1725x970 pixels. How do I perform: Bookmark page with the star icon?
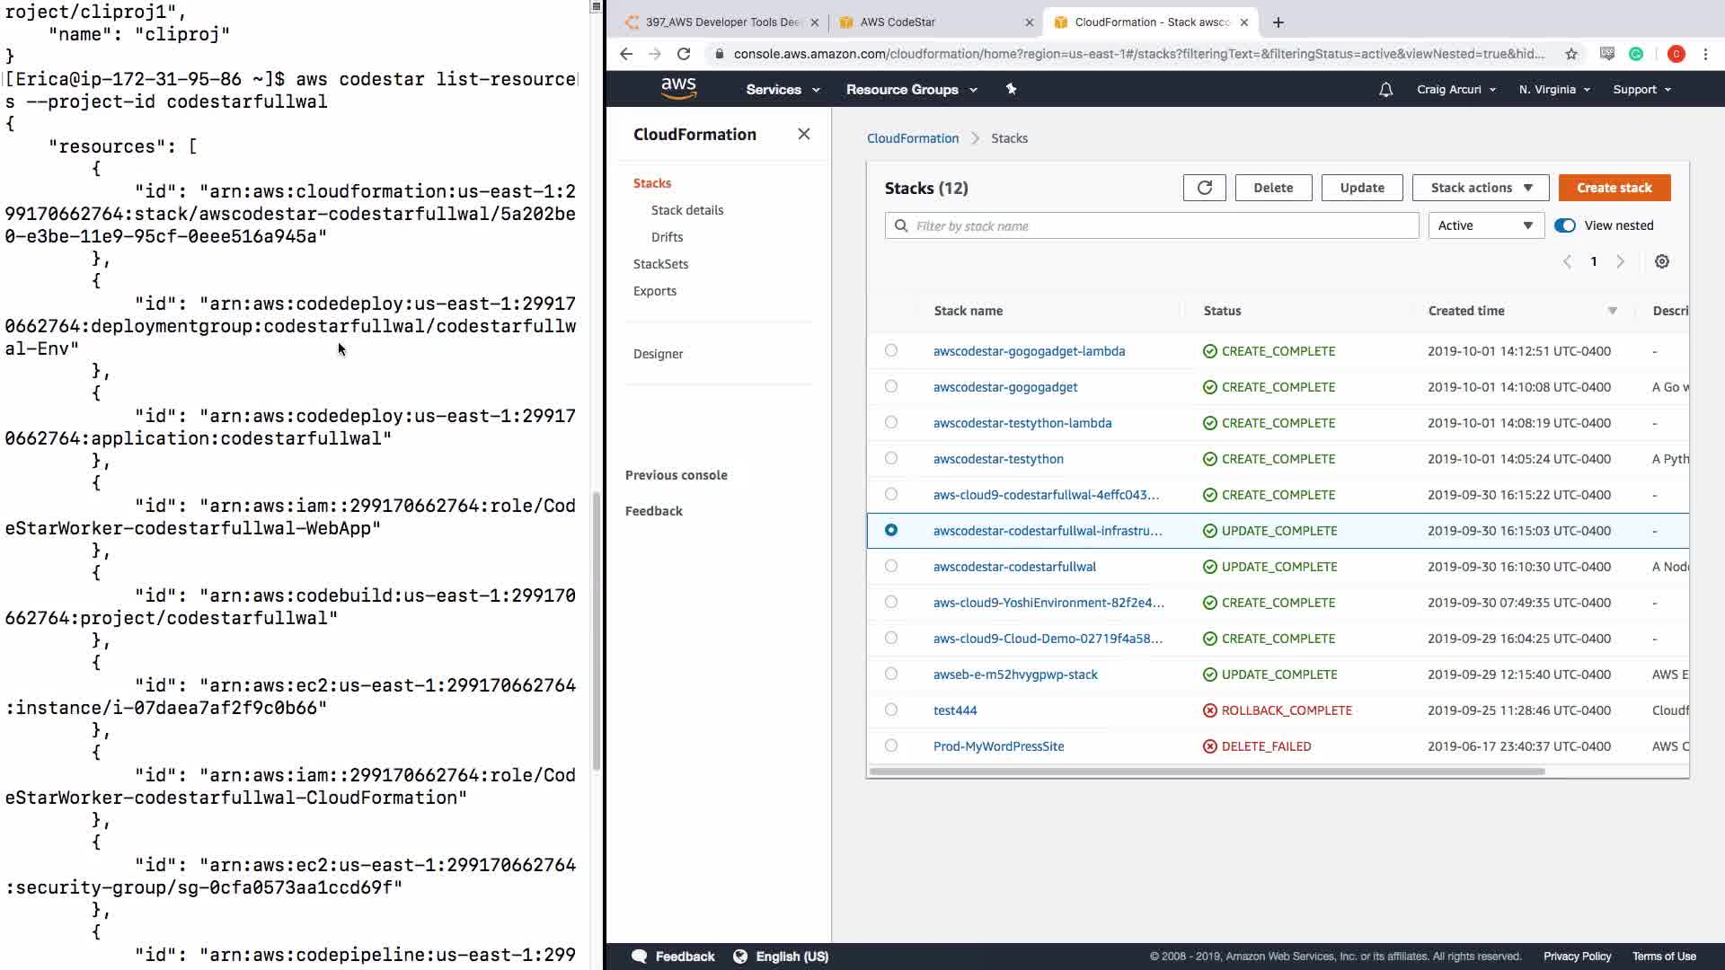tap(1570, 54)
